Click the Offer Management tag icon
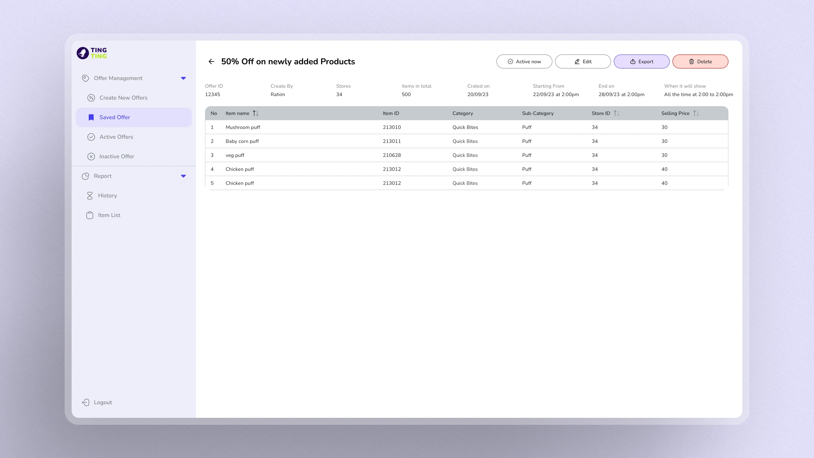 click(86, 78)
